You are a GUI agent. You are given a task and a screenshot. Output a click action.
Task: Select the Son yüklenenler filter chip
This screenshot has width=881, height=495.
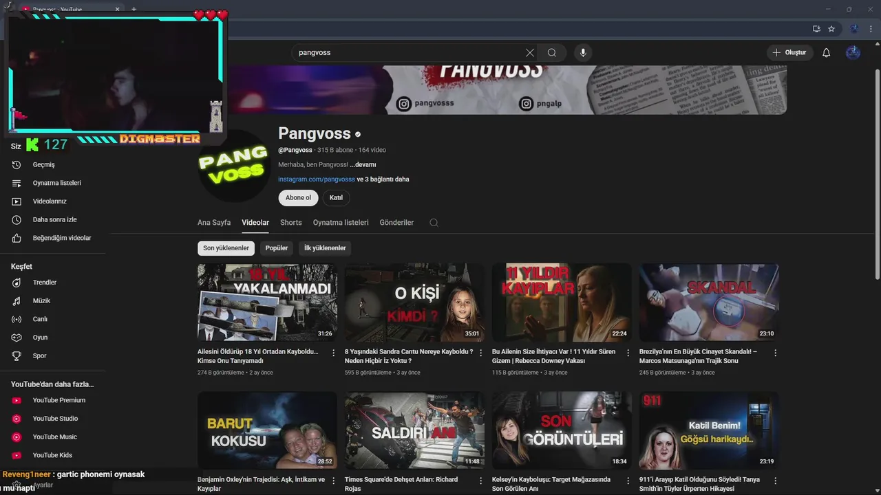[x=226, y=248]
